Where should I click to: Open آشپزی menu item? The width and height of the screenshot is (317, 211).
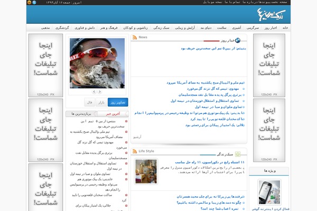[237, 28]
